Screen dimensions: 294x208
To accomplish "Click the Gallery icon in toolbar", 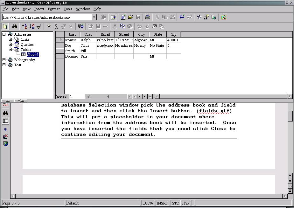I will [224, 17].
